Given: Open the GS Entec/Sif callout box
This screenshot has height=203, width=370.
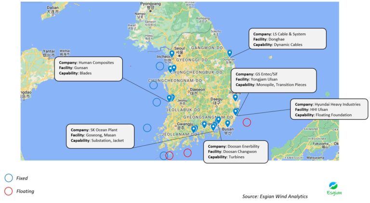Looking at the screenshot, I should click(x=274, y=81).
